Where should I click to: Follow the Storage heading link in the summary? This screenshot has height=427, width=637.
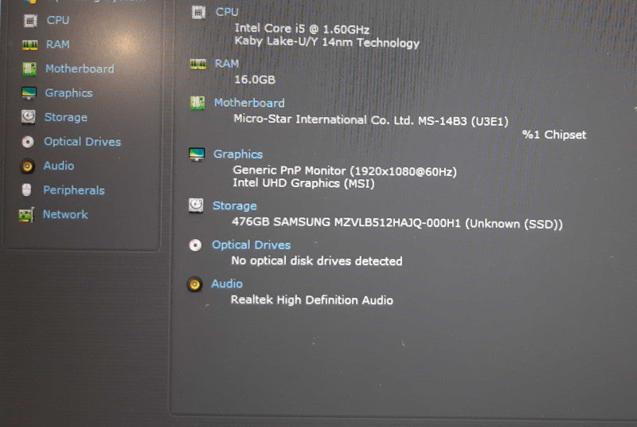[235, 206]
